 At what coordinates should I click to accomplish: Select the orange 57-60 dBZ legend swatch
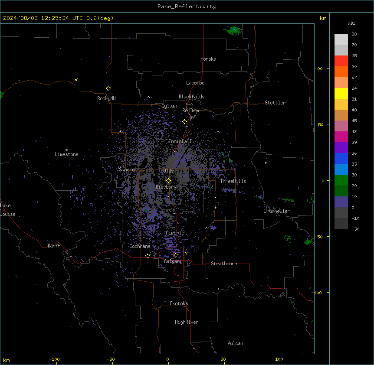pyautogui.click(x=341, y=72)
